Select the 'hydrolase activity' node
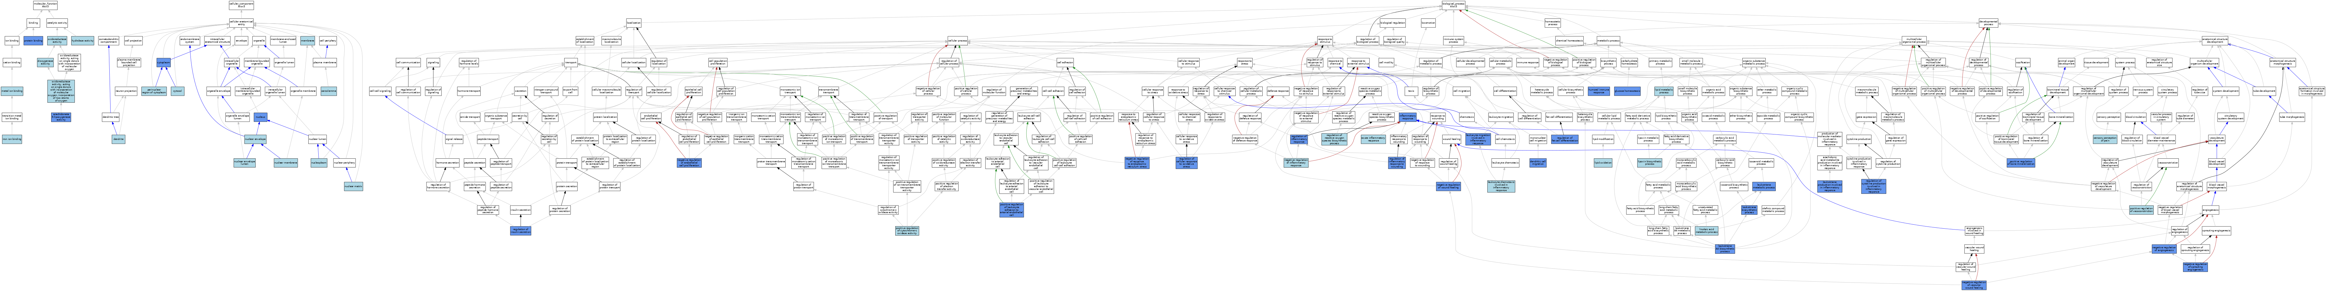2326x291 pixels. [x=82, y=41]
